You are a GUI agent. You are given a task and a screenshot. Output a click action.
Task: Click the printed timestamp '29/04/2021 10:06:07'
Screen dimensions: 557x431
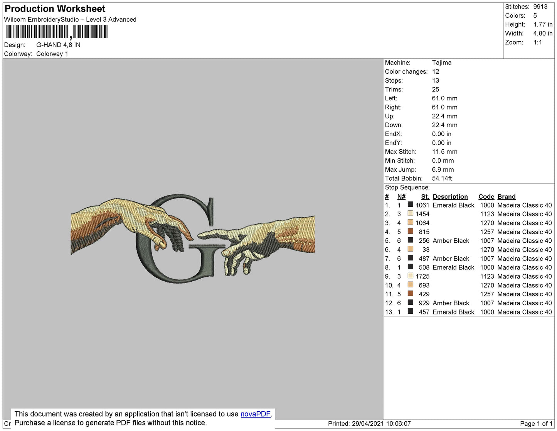coord(381,424)
